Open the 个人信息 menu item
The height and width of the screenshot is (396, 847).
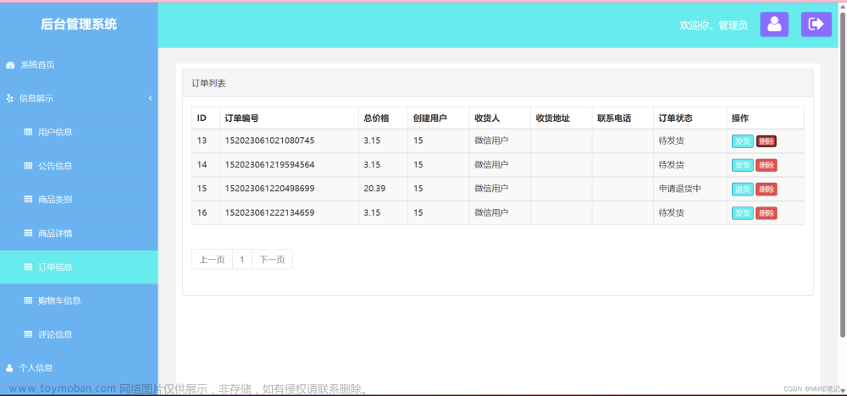tap(79, 368)
